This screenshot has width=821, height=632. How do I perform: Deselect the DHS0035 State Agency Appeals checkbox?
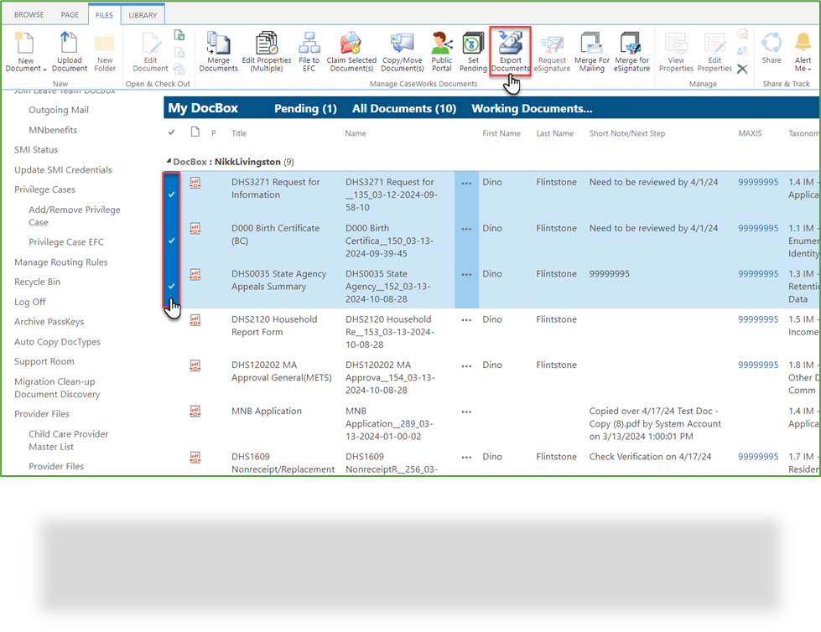click(171, 286)
